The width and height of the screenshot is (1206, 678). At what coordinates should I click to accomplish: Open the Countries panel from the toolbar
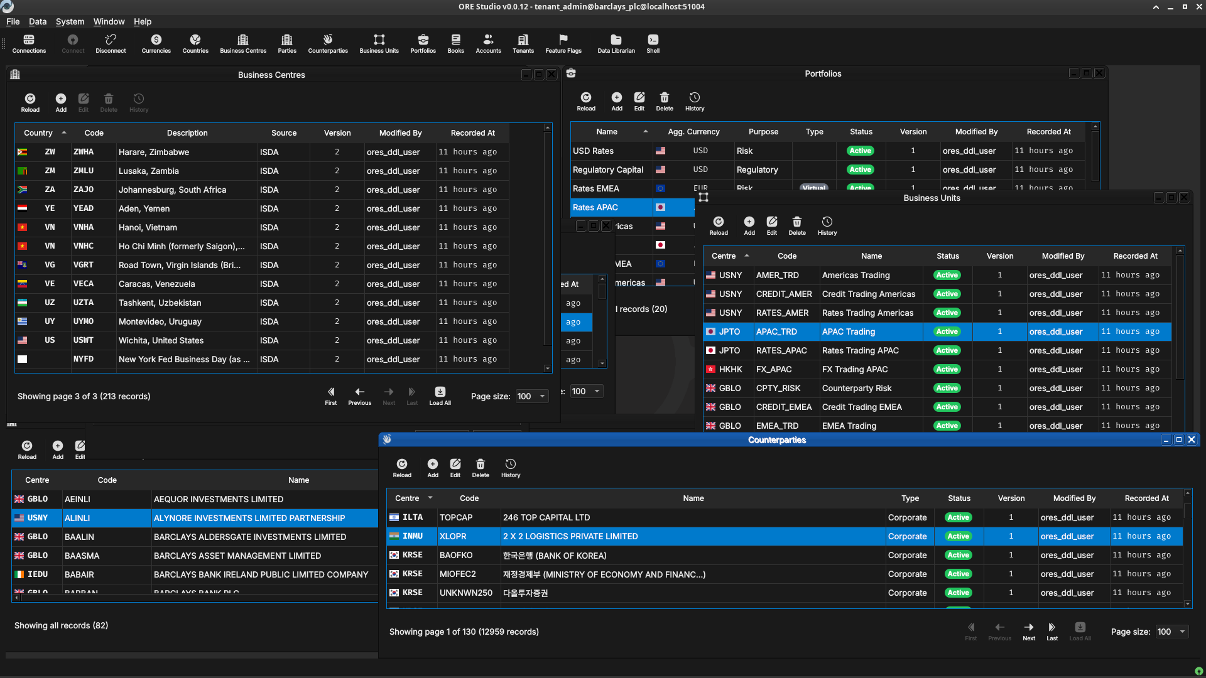195,43
